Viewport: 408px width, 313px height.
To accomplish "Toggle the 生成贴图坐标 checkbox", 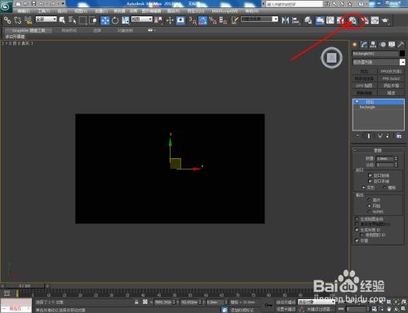I will tap(357, 218).
